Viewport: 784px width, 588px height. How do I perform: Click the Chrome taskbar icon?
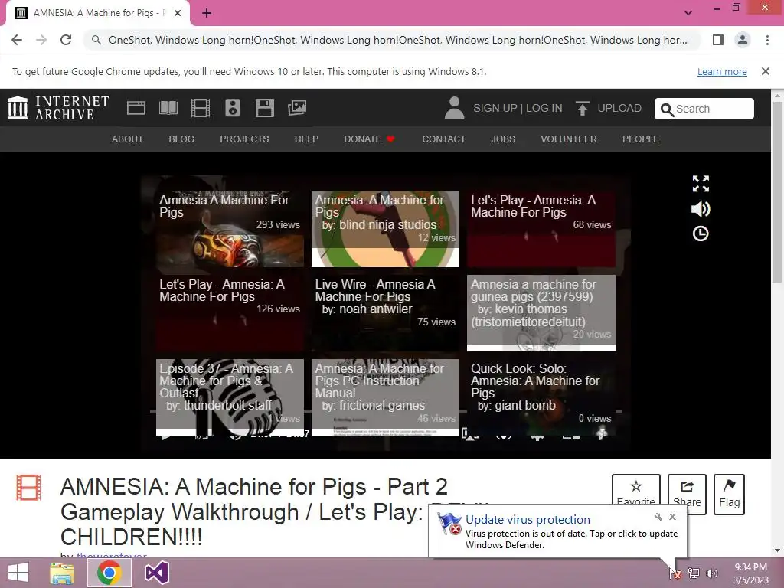[109, 573]
